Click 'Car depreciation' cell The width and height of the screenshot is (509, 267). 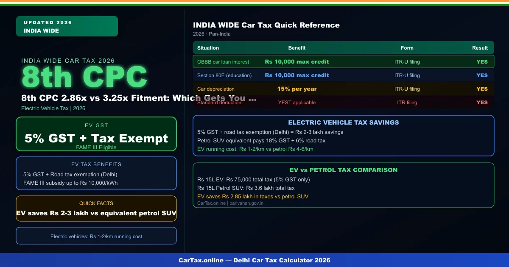tap(216, 89)
